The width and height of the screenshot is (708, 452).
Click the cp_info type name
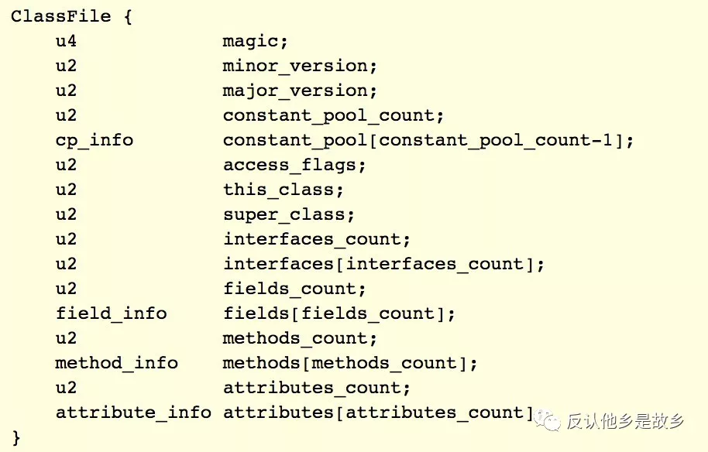[x=94, y=140]
